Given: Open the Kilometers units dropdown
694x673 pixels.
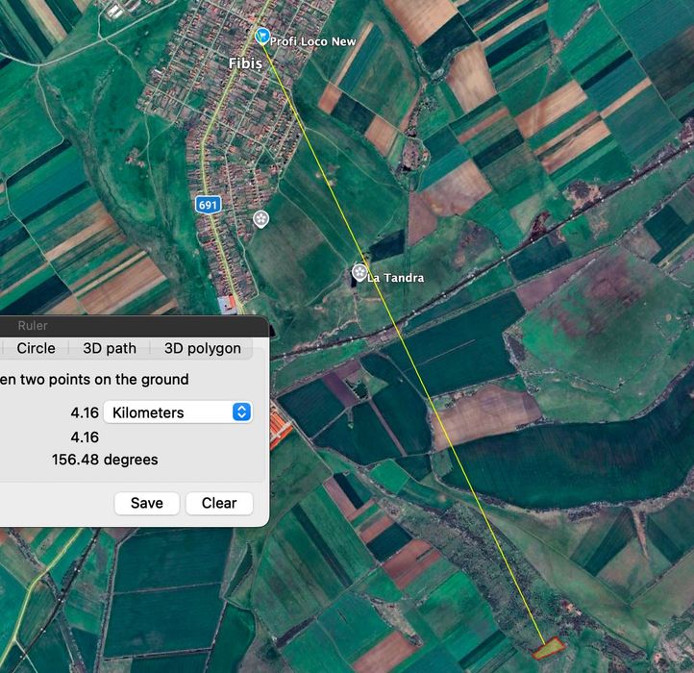Looking at the screenshot, I should pyautogui.click(x=178, y=412).
